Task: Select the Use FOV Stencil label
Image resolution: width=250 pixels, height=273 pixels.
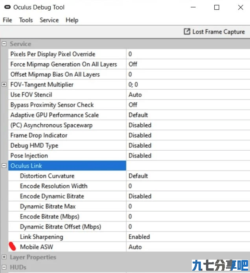Action: point(31,95)
